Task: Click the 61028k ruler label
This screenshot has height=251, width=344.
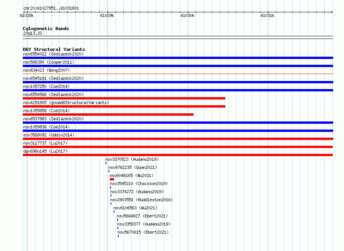Action: tap(27, 15)
